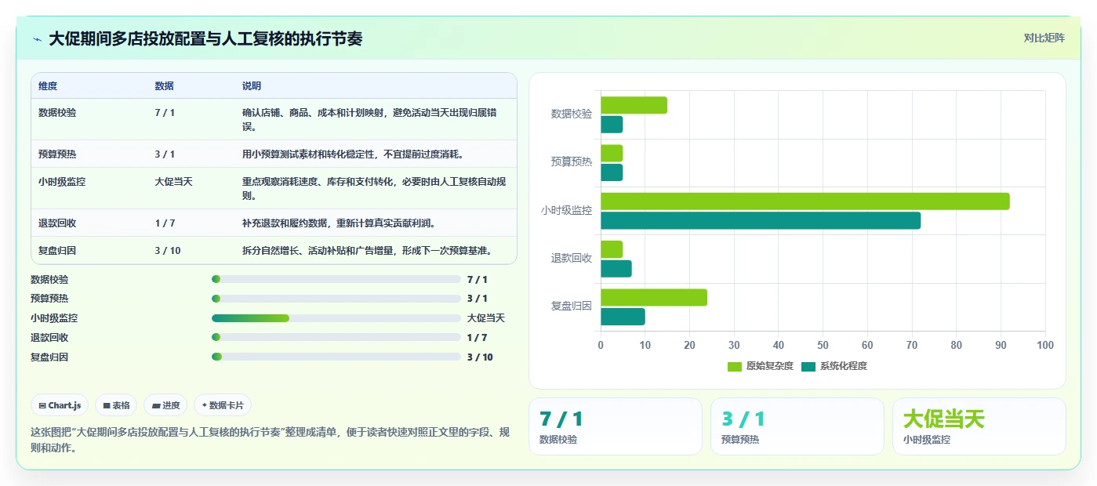
Task: Click the table value 大促当天
Action: click(173, 181)
